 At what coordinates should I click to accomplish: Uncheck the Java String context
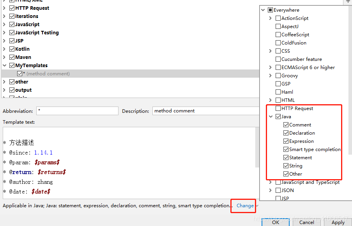pyautogui.click(x=286, y=166)
